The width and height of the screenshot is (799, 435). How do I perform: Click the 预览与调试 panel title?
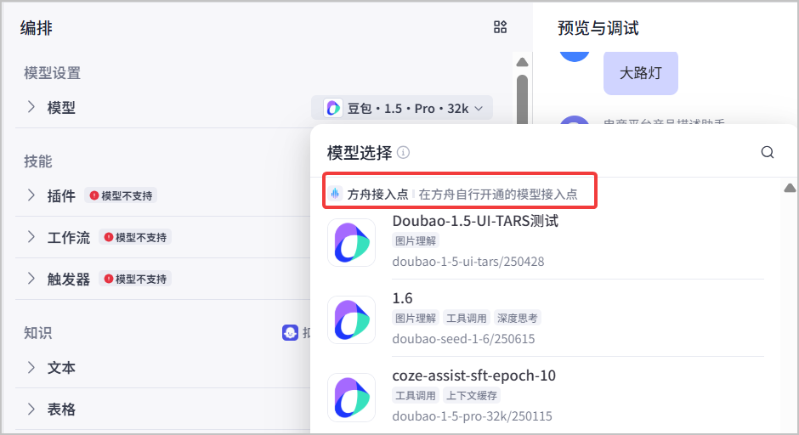coord(598,28)
